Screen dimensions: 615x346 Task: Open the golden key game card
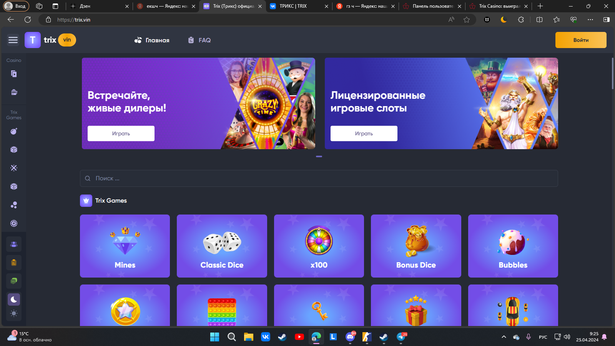(x=319, y=305)
